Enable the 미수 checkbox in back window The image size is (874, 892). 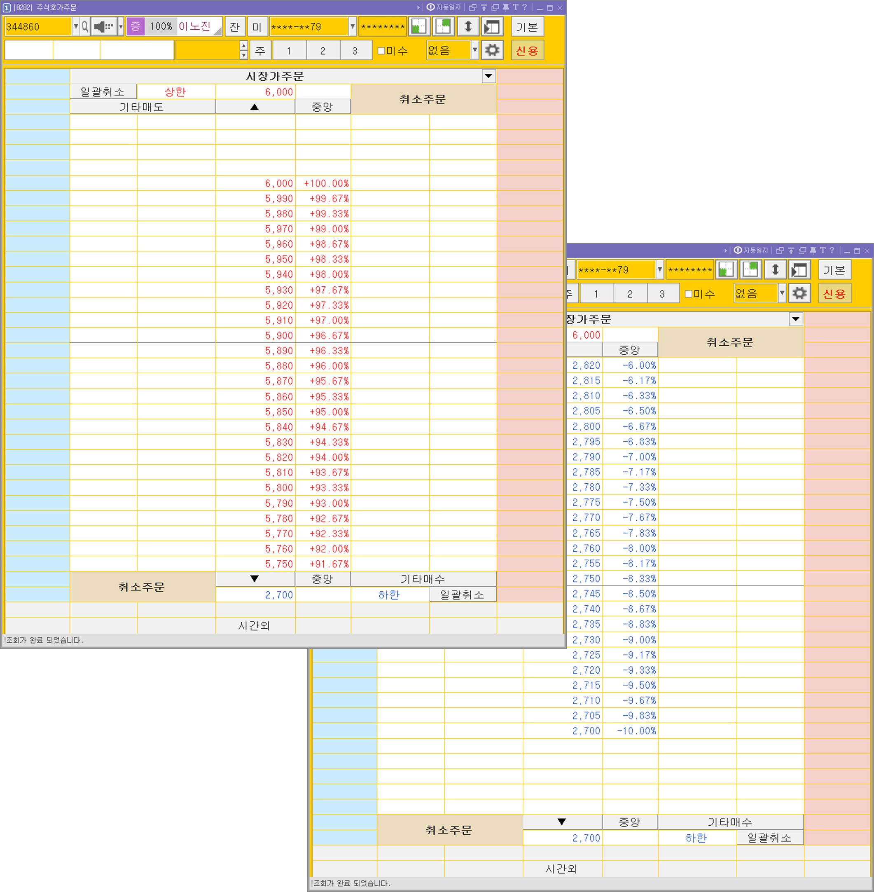coord(689,294)
